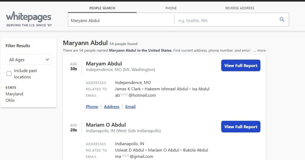
Task: View full report for Maryam Abdul
Action: point(241,66)
